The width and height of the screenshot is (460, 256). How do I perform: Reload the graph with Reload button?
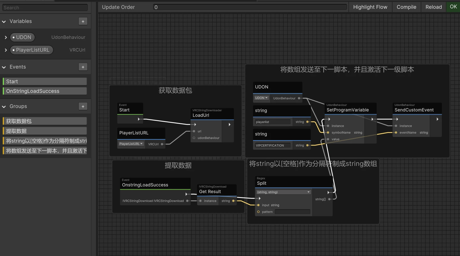(x=433, y=7)
